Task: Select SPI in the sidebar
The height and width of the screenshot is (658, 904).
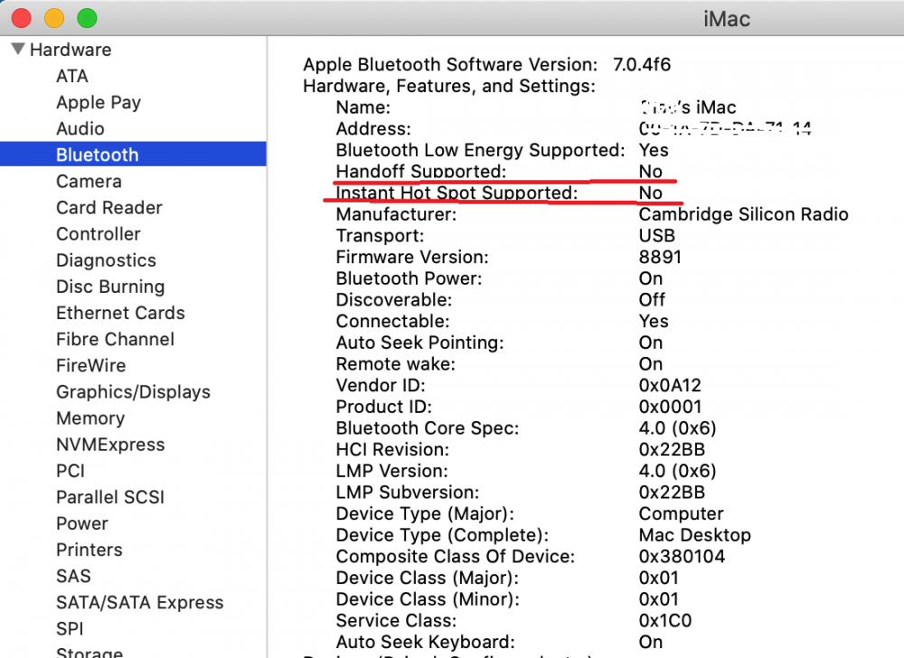Action: click(70, 628)
